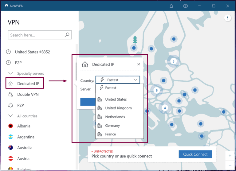Click the map cluster marker labeled 6
The height and width of the screenshot is (171, 236).
[156, 90]
